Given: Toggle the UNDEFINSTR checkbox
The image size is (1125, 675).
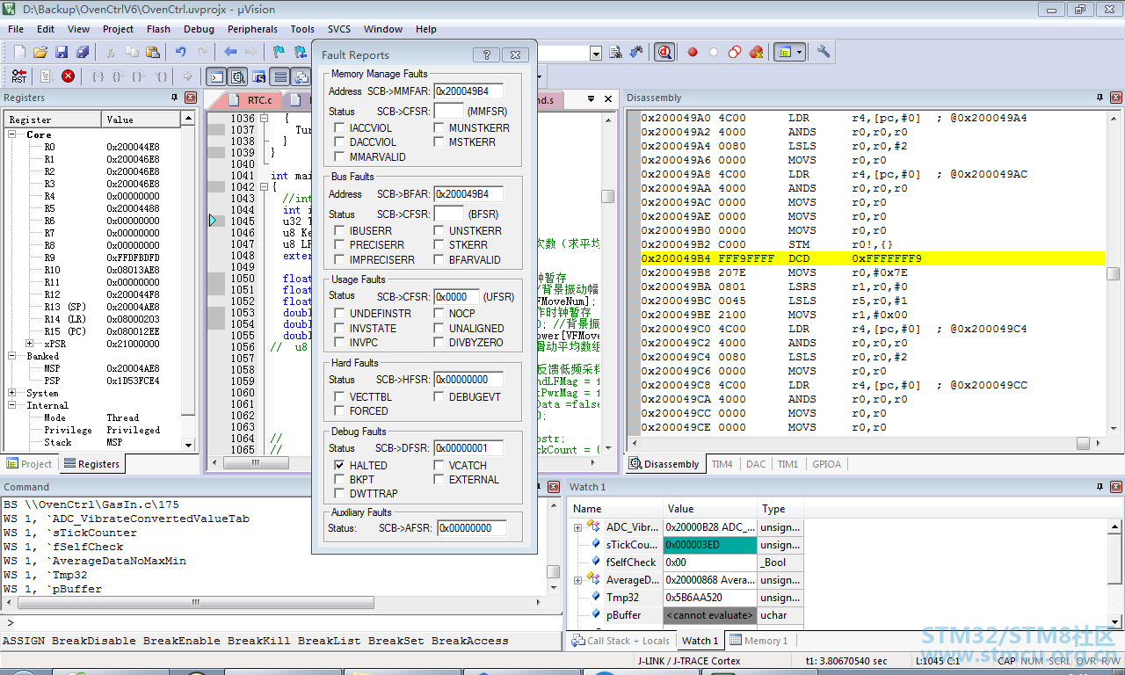Looking at the screenshot, I should pos(340,313).
